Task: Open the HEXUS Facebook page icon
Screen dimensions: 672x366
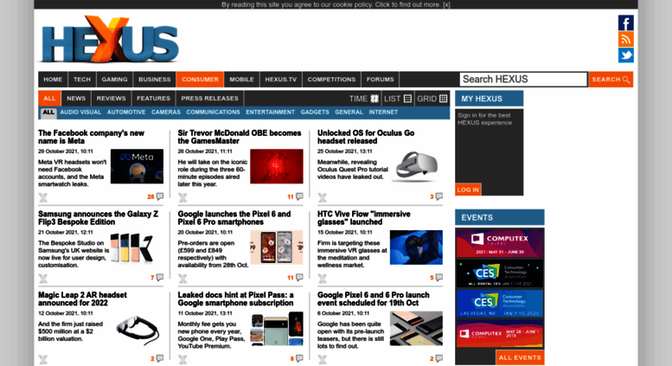Action: 625,22
